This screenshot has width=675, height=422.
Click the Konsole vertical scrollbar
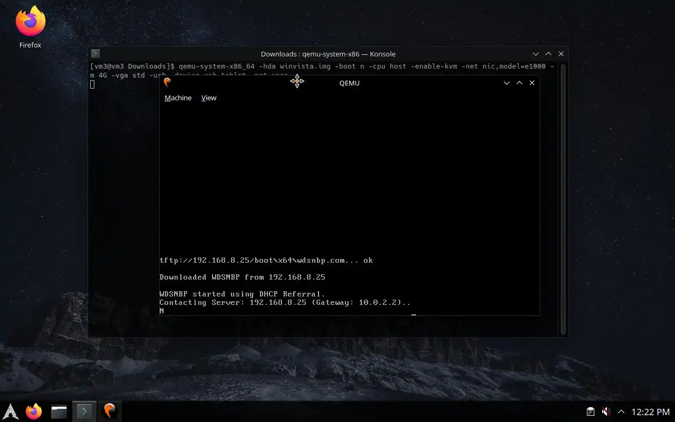[x=563, y=199]
